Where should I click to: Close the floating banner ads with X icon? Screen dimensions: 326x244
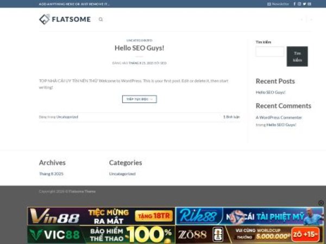pyautogui.click(x=321, y=203)
